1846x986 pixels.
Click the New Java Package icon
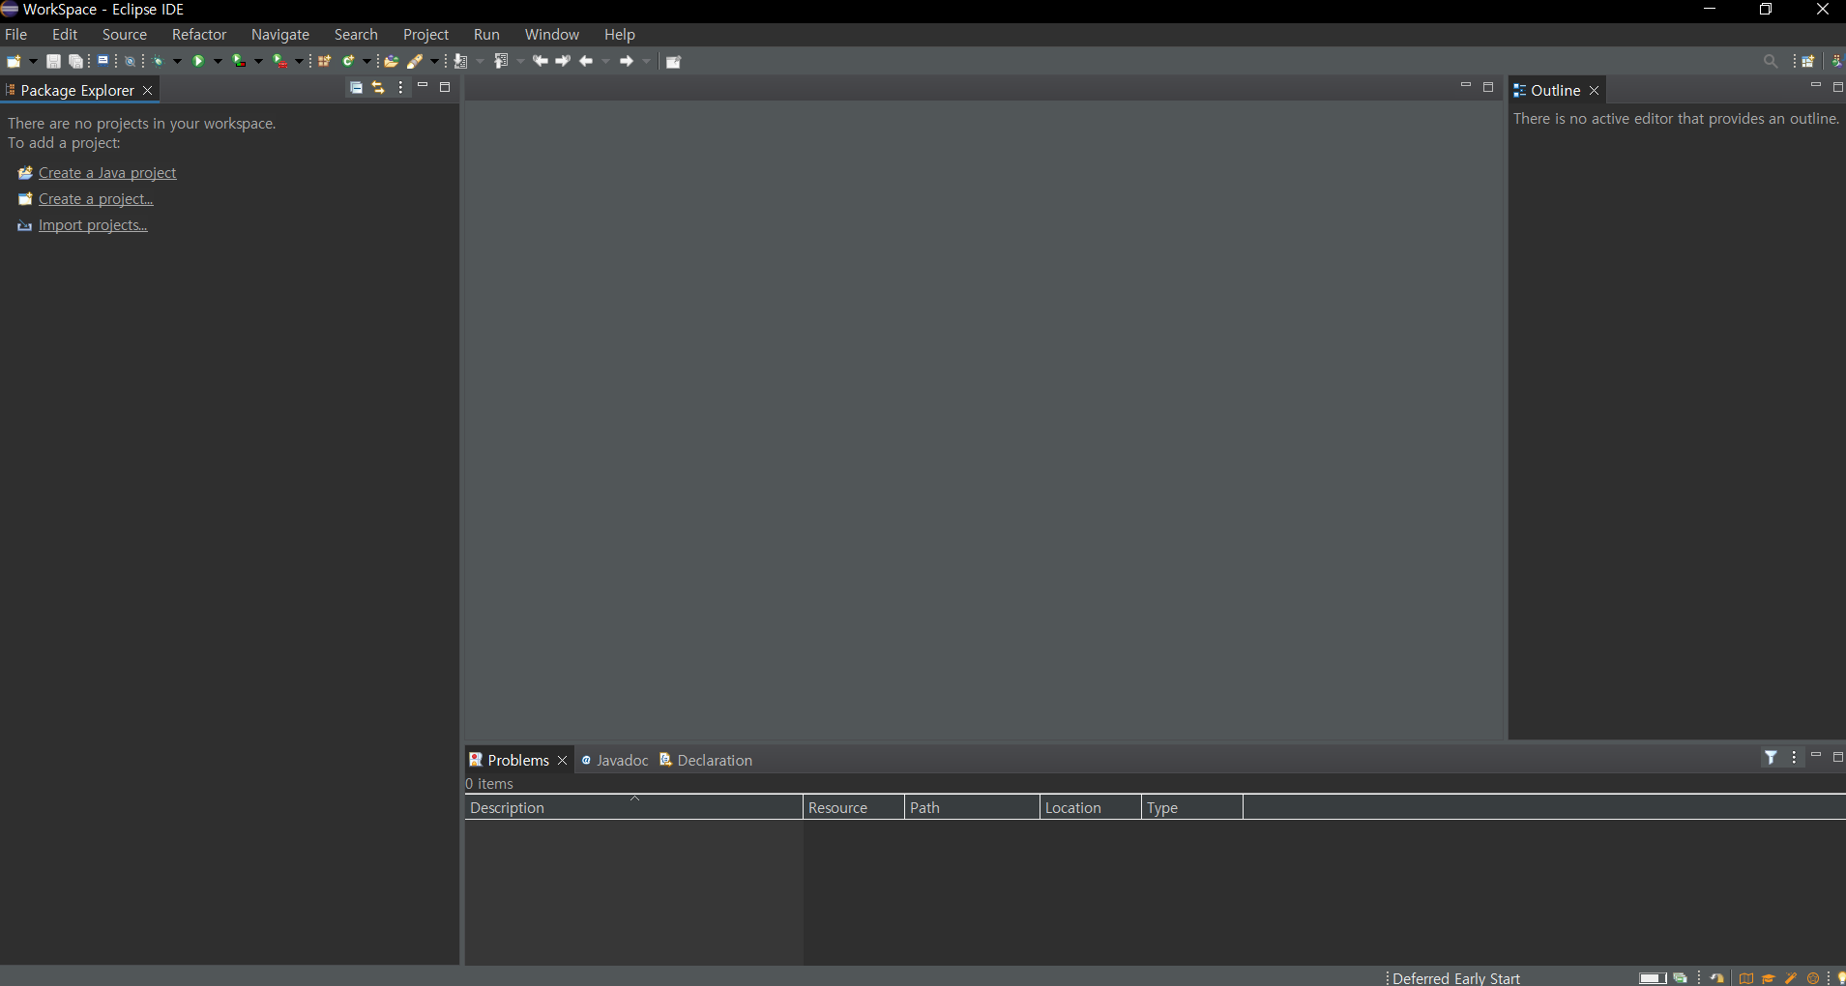tap(325, 61)
